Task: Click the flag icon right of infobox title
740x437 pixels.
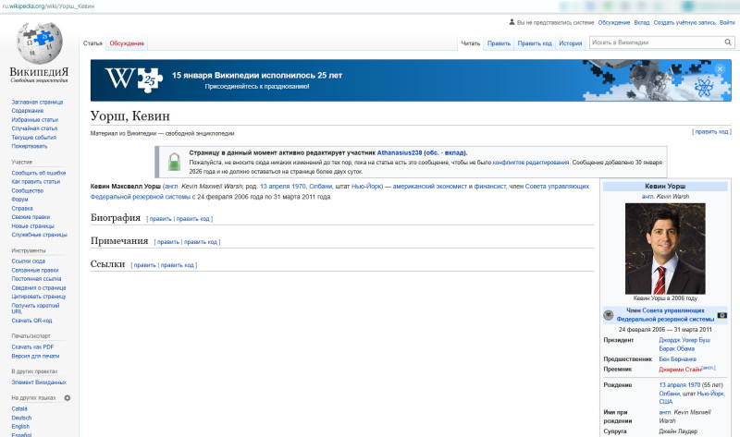Action: [x=721, y=315]
